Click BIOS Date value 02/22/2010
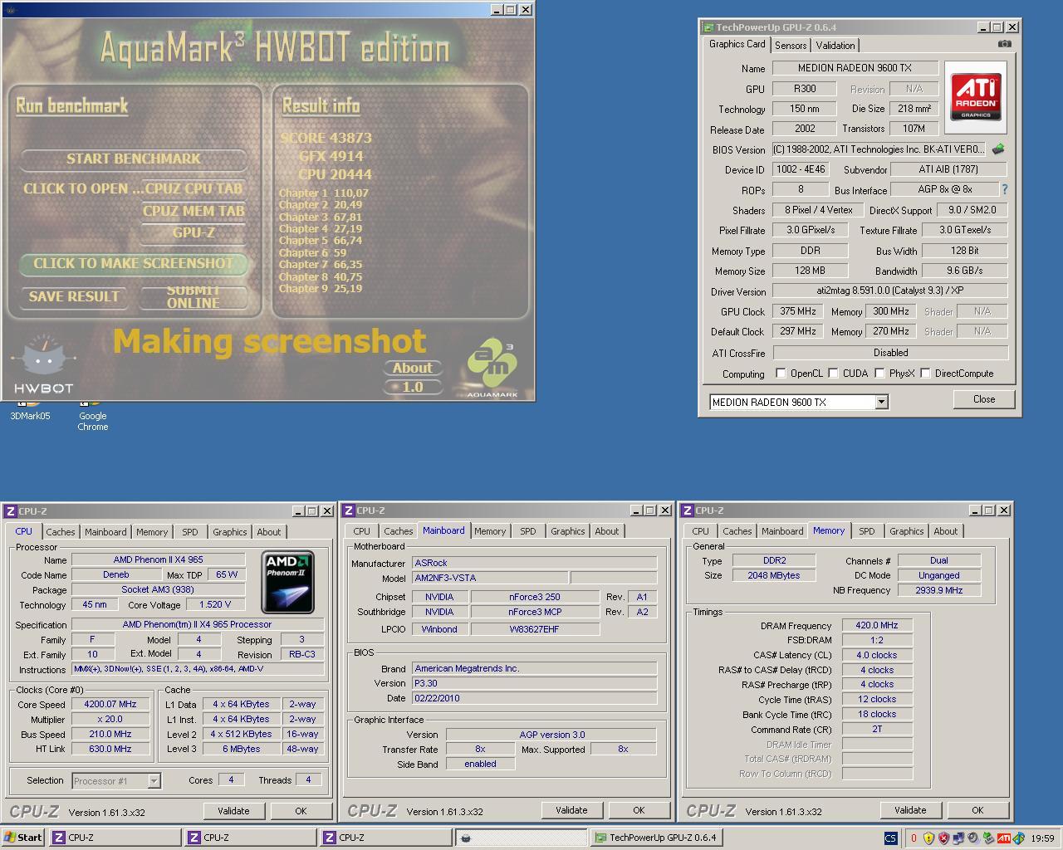The width and height of the screenshot is (1063, 850). (x=535, y=698)
